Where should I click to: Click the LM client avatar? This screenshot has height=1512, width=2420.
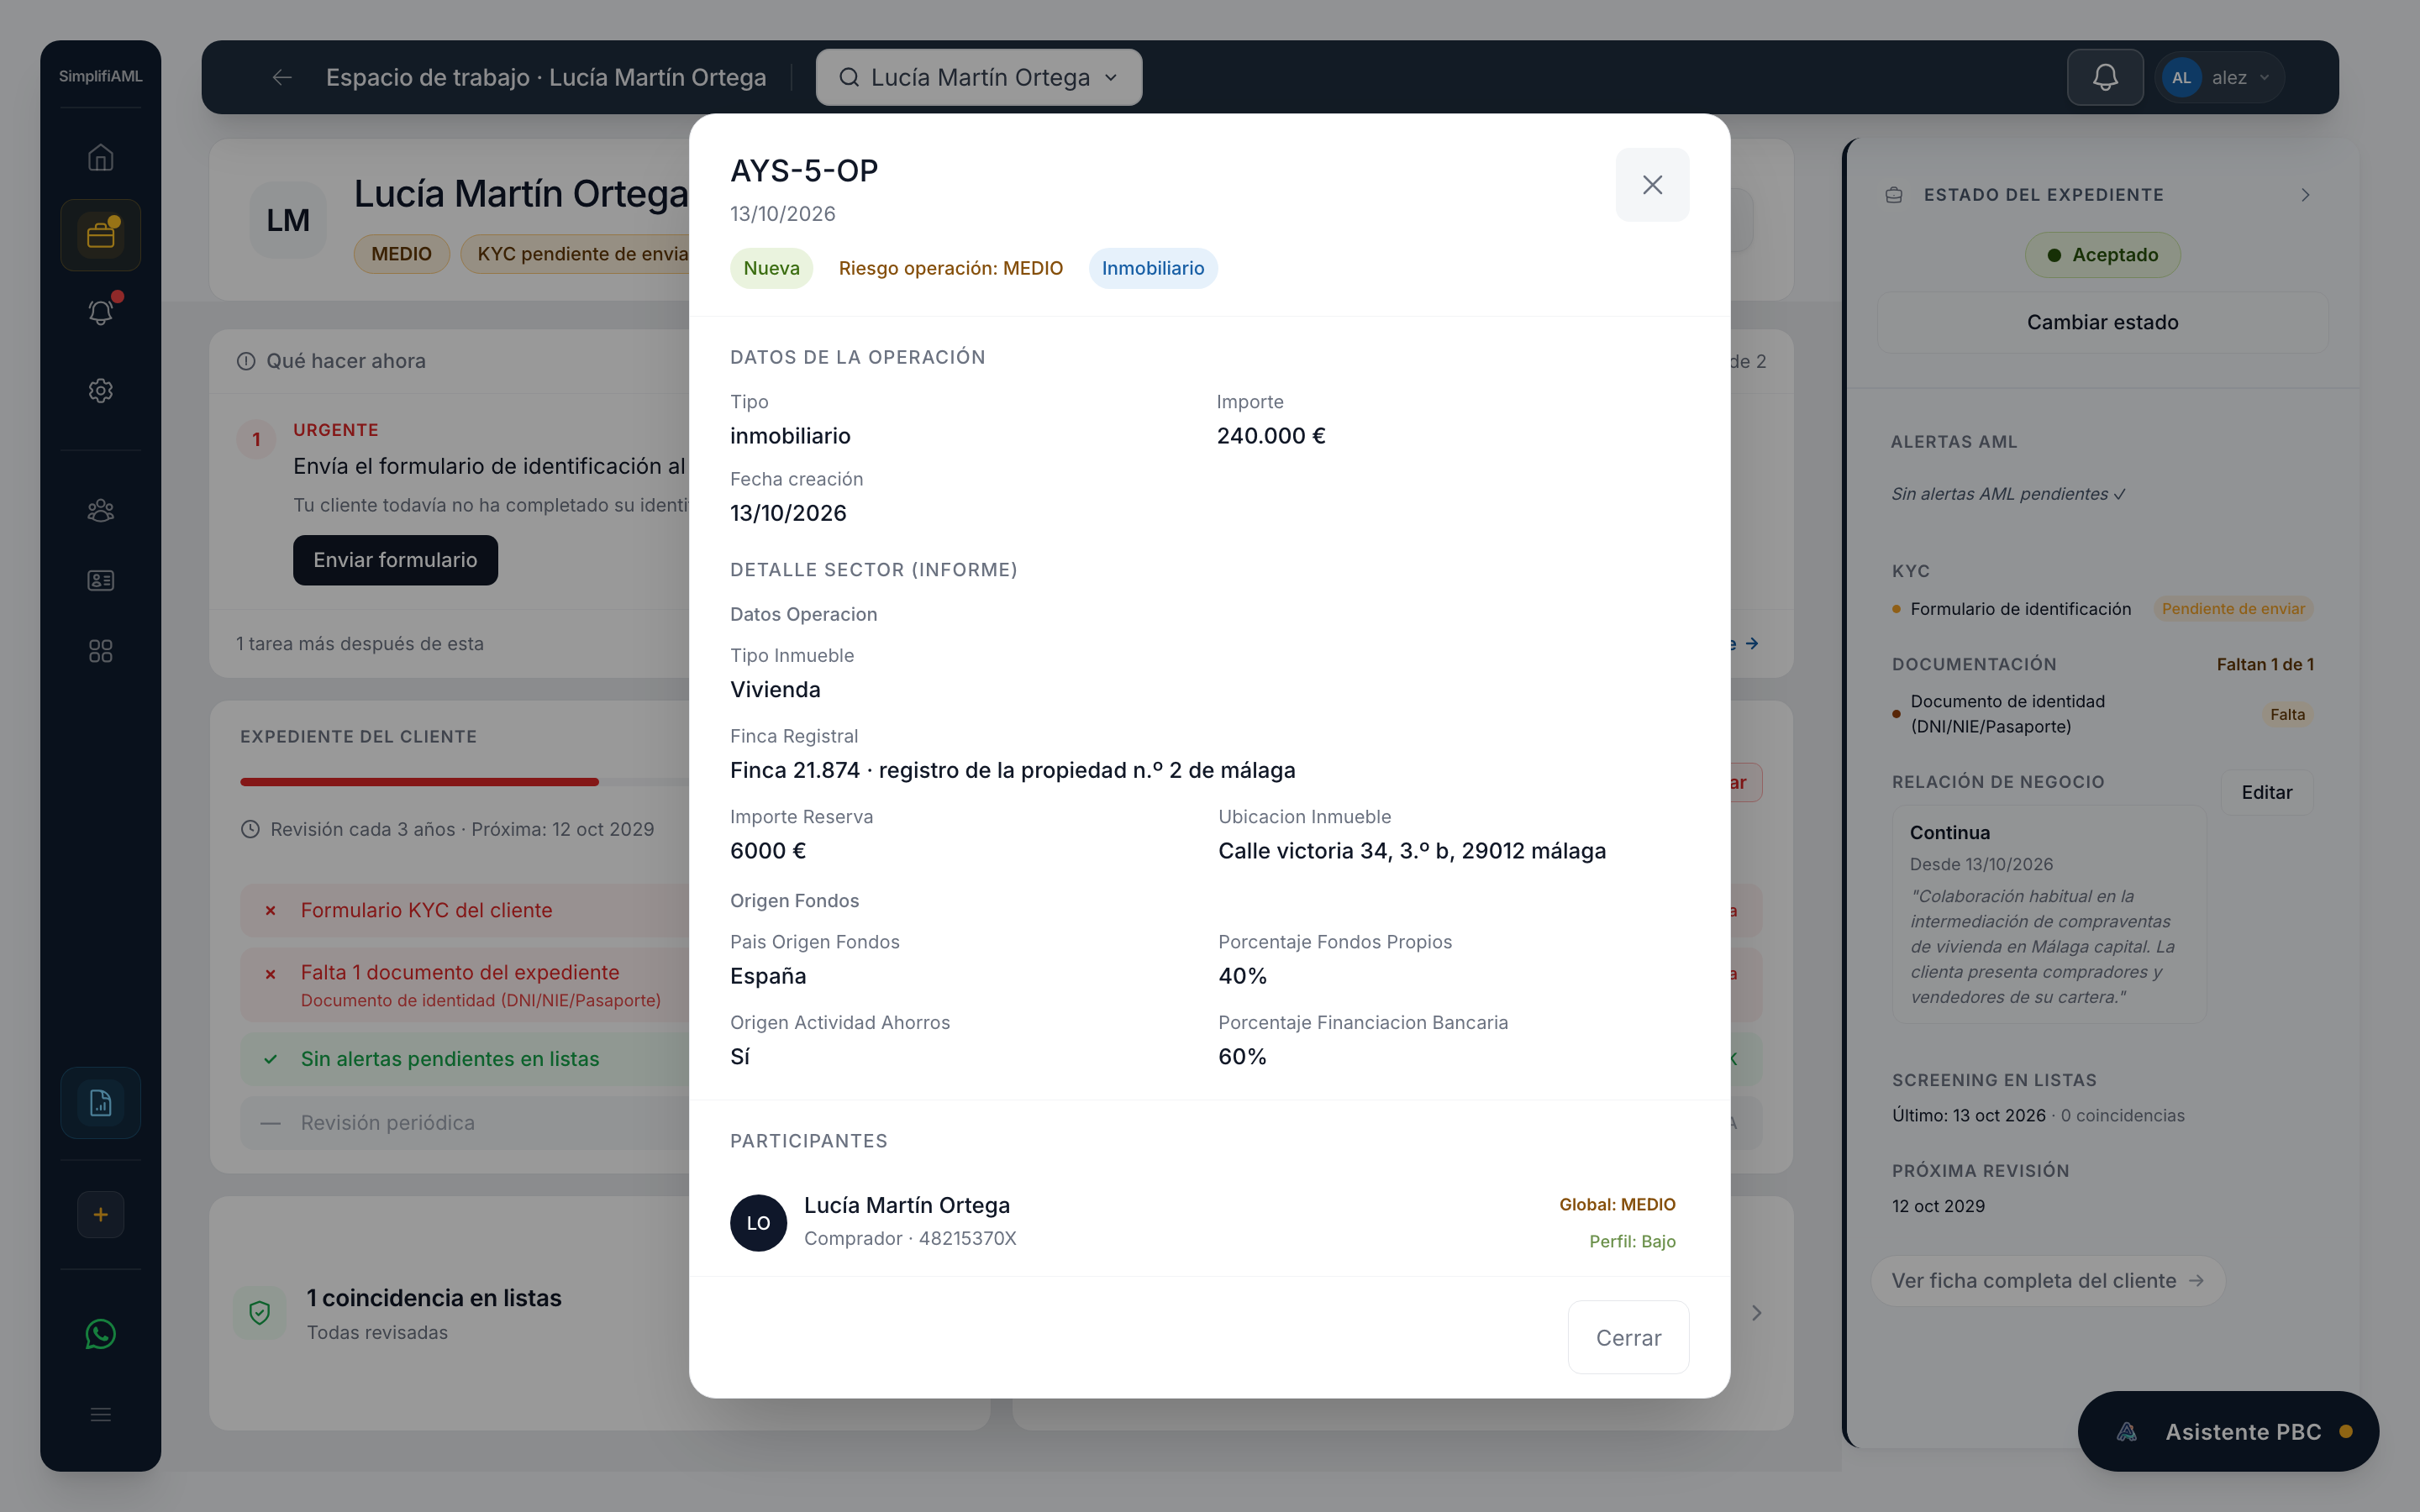(x=288, y=219)
